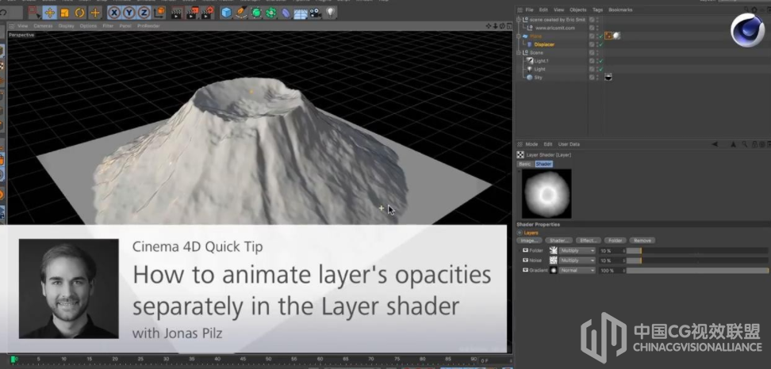The image size is (771, 369).
Task: Click the last-used tool plus icon
Action: [x=95, y=13]
